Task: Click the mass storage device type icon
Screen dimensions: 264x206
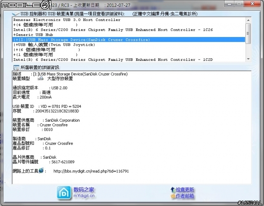Action: pos(40,79)
